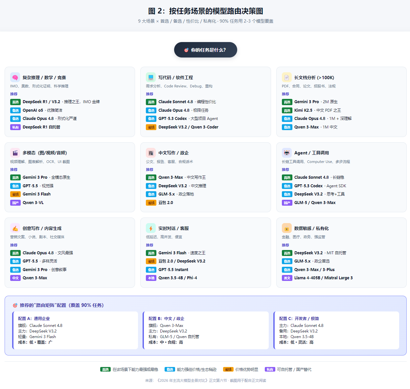Click the purple 私有 legend badge at the bottom
Screen dimensions: 410x389
(x=270, y=370)
